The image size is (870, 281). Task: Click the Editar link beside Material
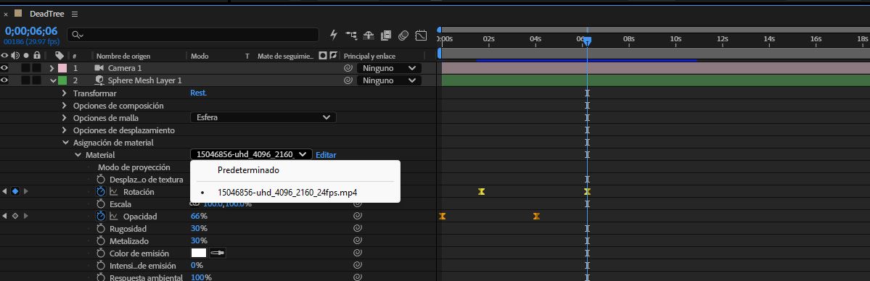(x=327, y=155)
